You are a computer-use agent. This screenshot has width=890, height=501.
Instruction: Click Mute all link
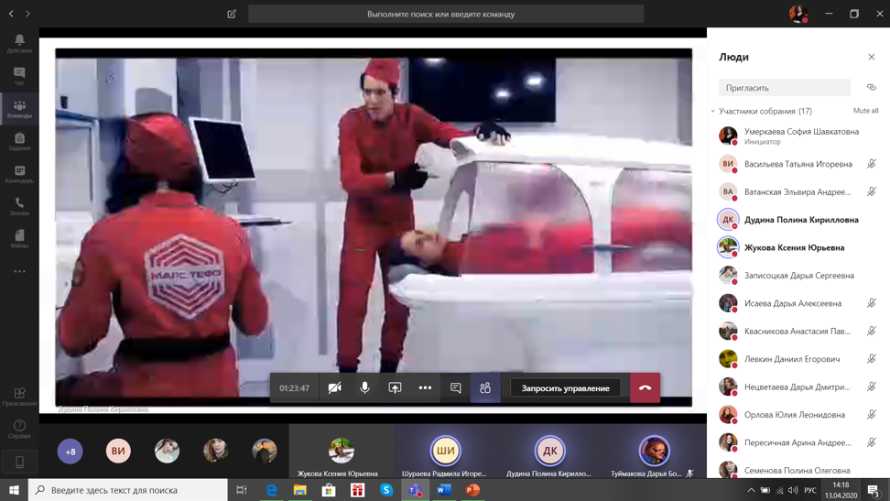coord(865,111)
